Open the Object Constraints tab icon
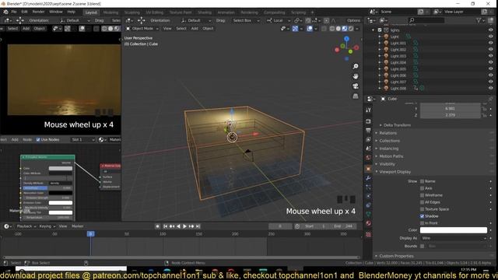This screenshot has height=280, width=498. (x=368, y=205)
